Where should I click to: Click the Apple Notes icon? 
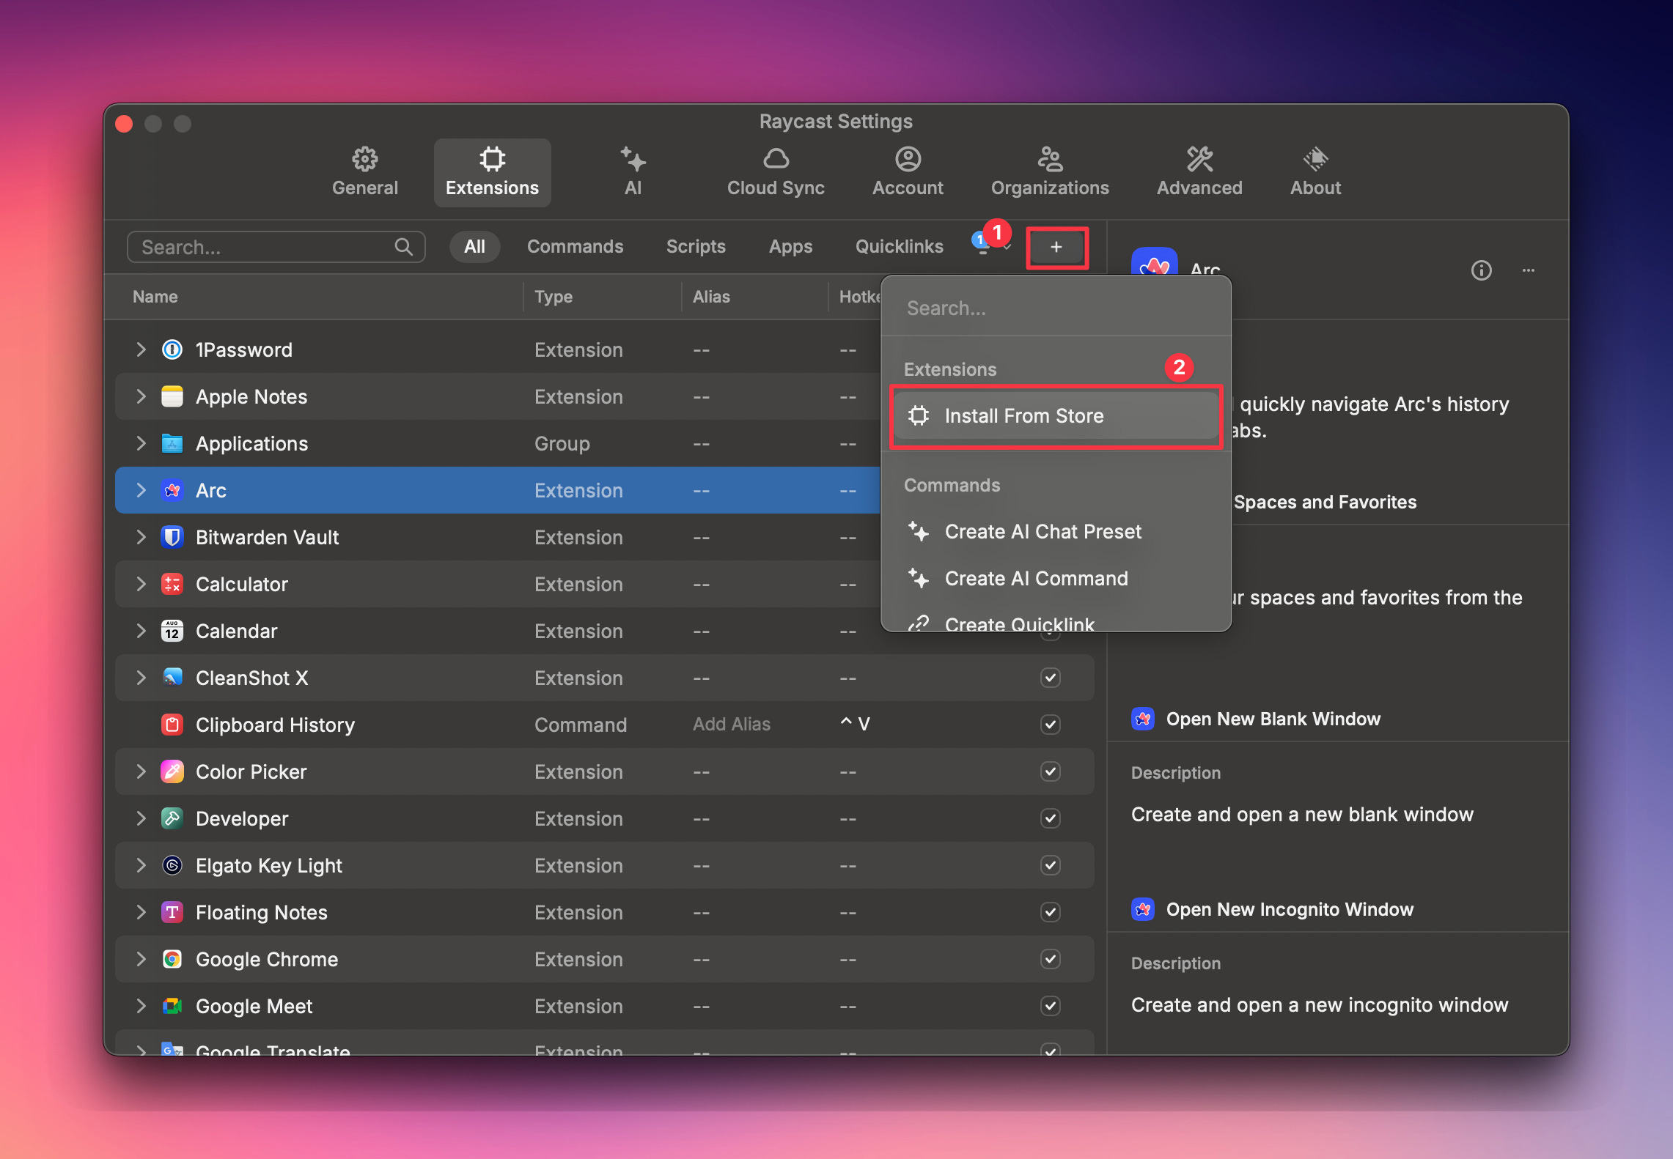[172, 396]
